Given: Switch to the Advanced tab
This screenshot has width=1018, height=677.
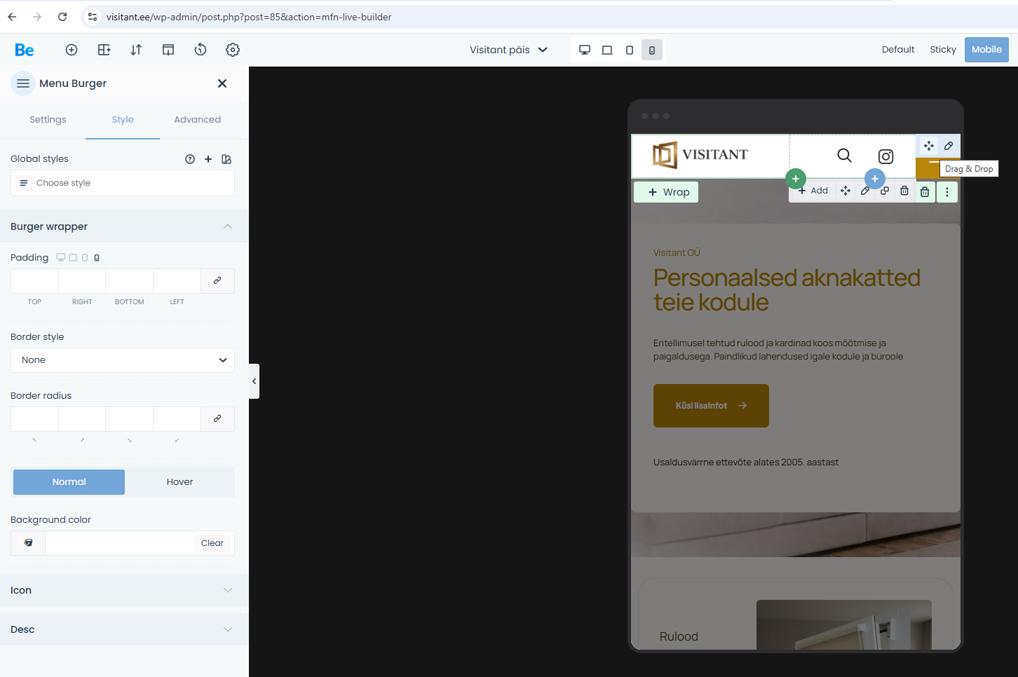Looking at the screenshot, I should [x=197, y=120].
